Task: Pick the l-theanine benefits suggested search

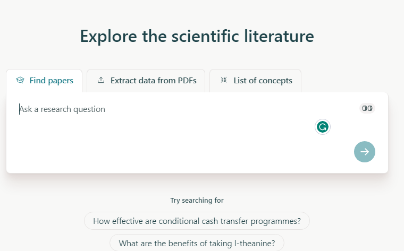Action: tap(197, 244)
